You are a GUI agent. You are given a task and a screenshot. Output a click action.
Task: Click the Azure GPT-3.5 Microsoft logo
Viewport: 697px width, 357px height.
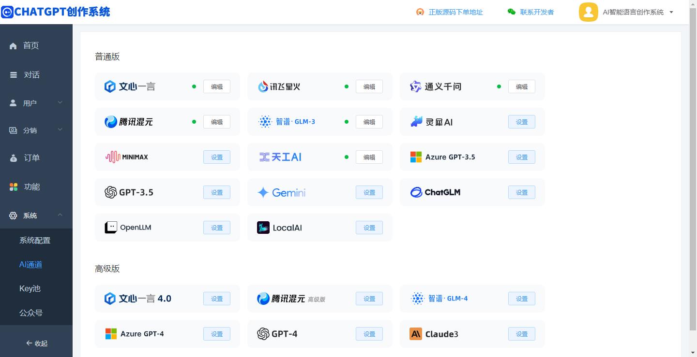pyautogui.click(x=416, y=157)
